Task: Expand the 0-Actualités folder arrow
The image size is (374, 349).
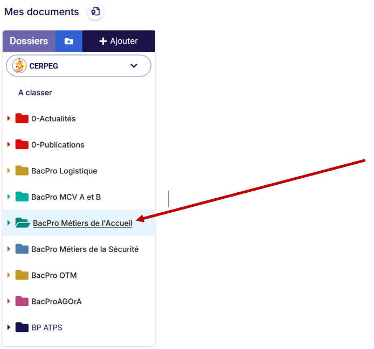Action: click(9, 118)
